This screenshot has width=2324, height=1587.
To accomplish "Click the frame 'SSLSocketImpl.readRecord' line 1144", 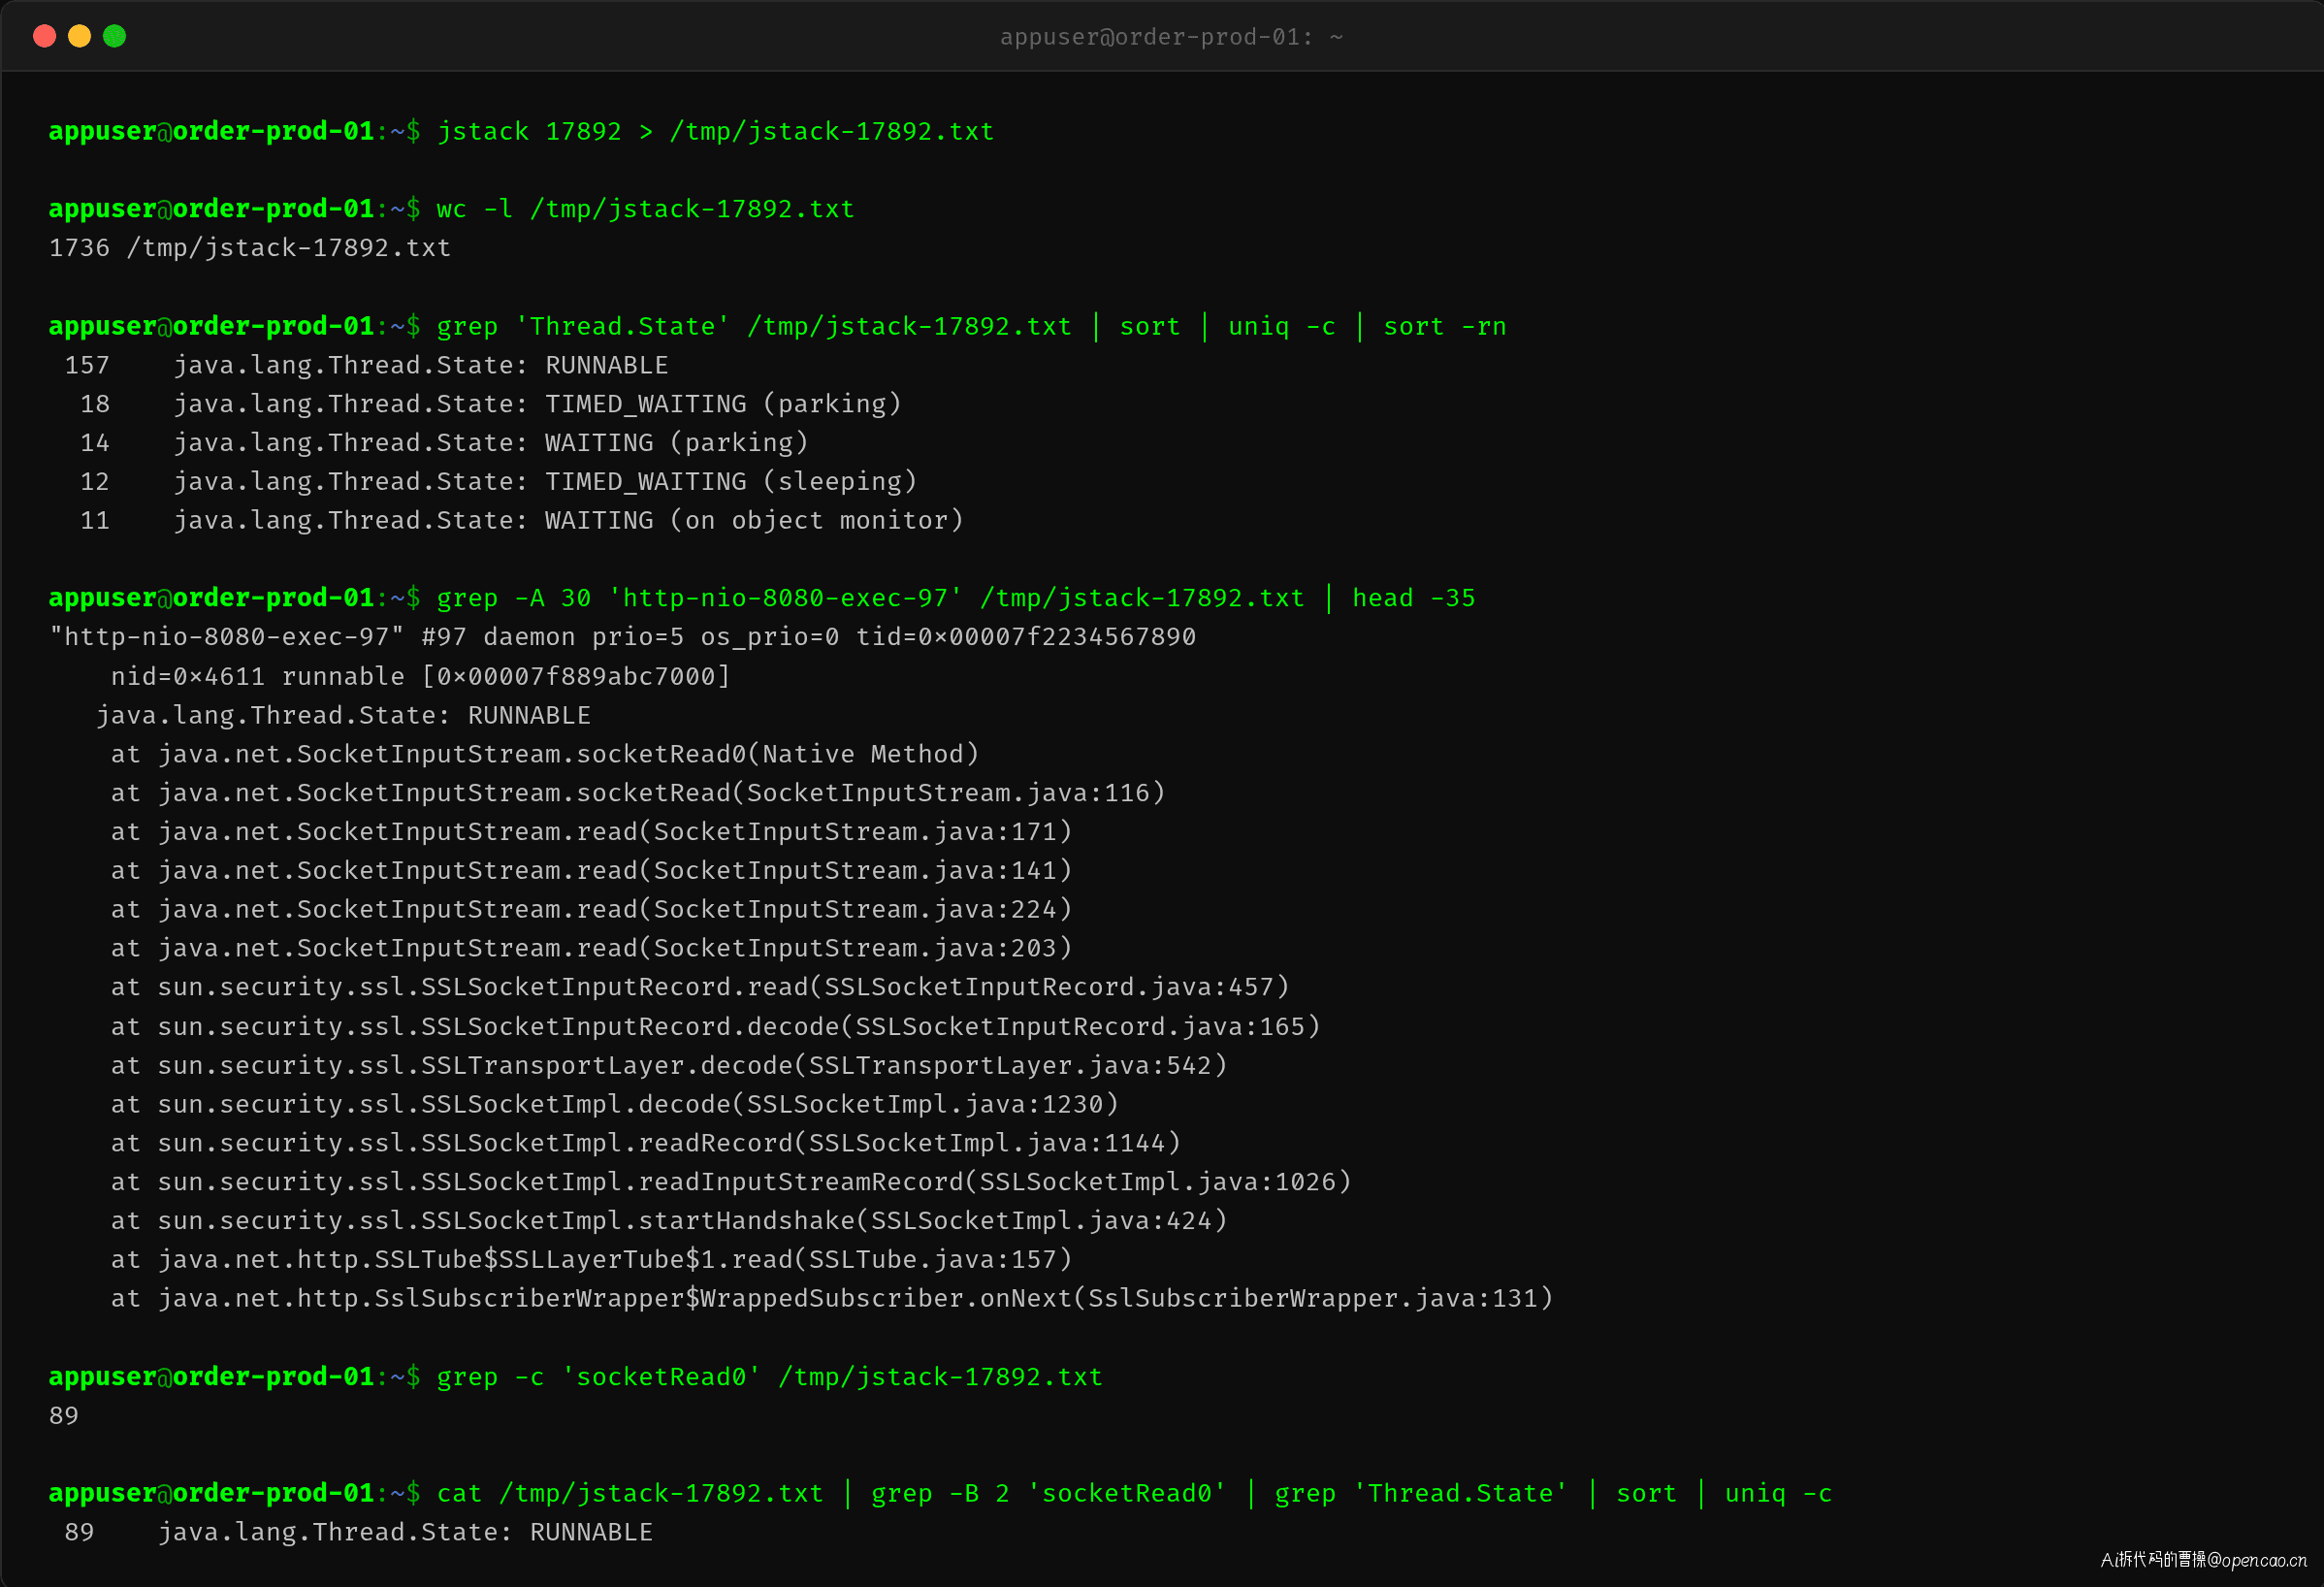I will 645,1143.
